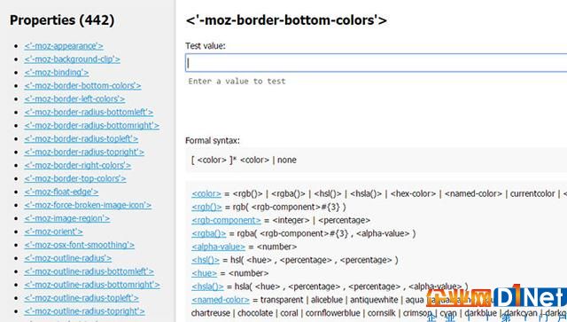Open the <rgb-component> definition link

tap(227, 220)
